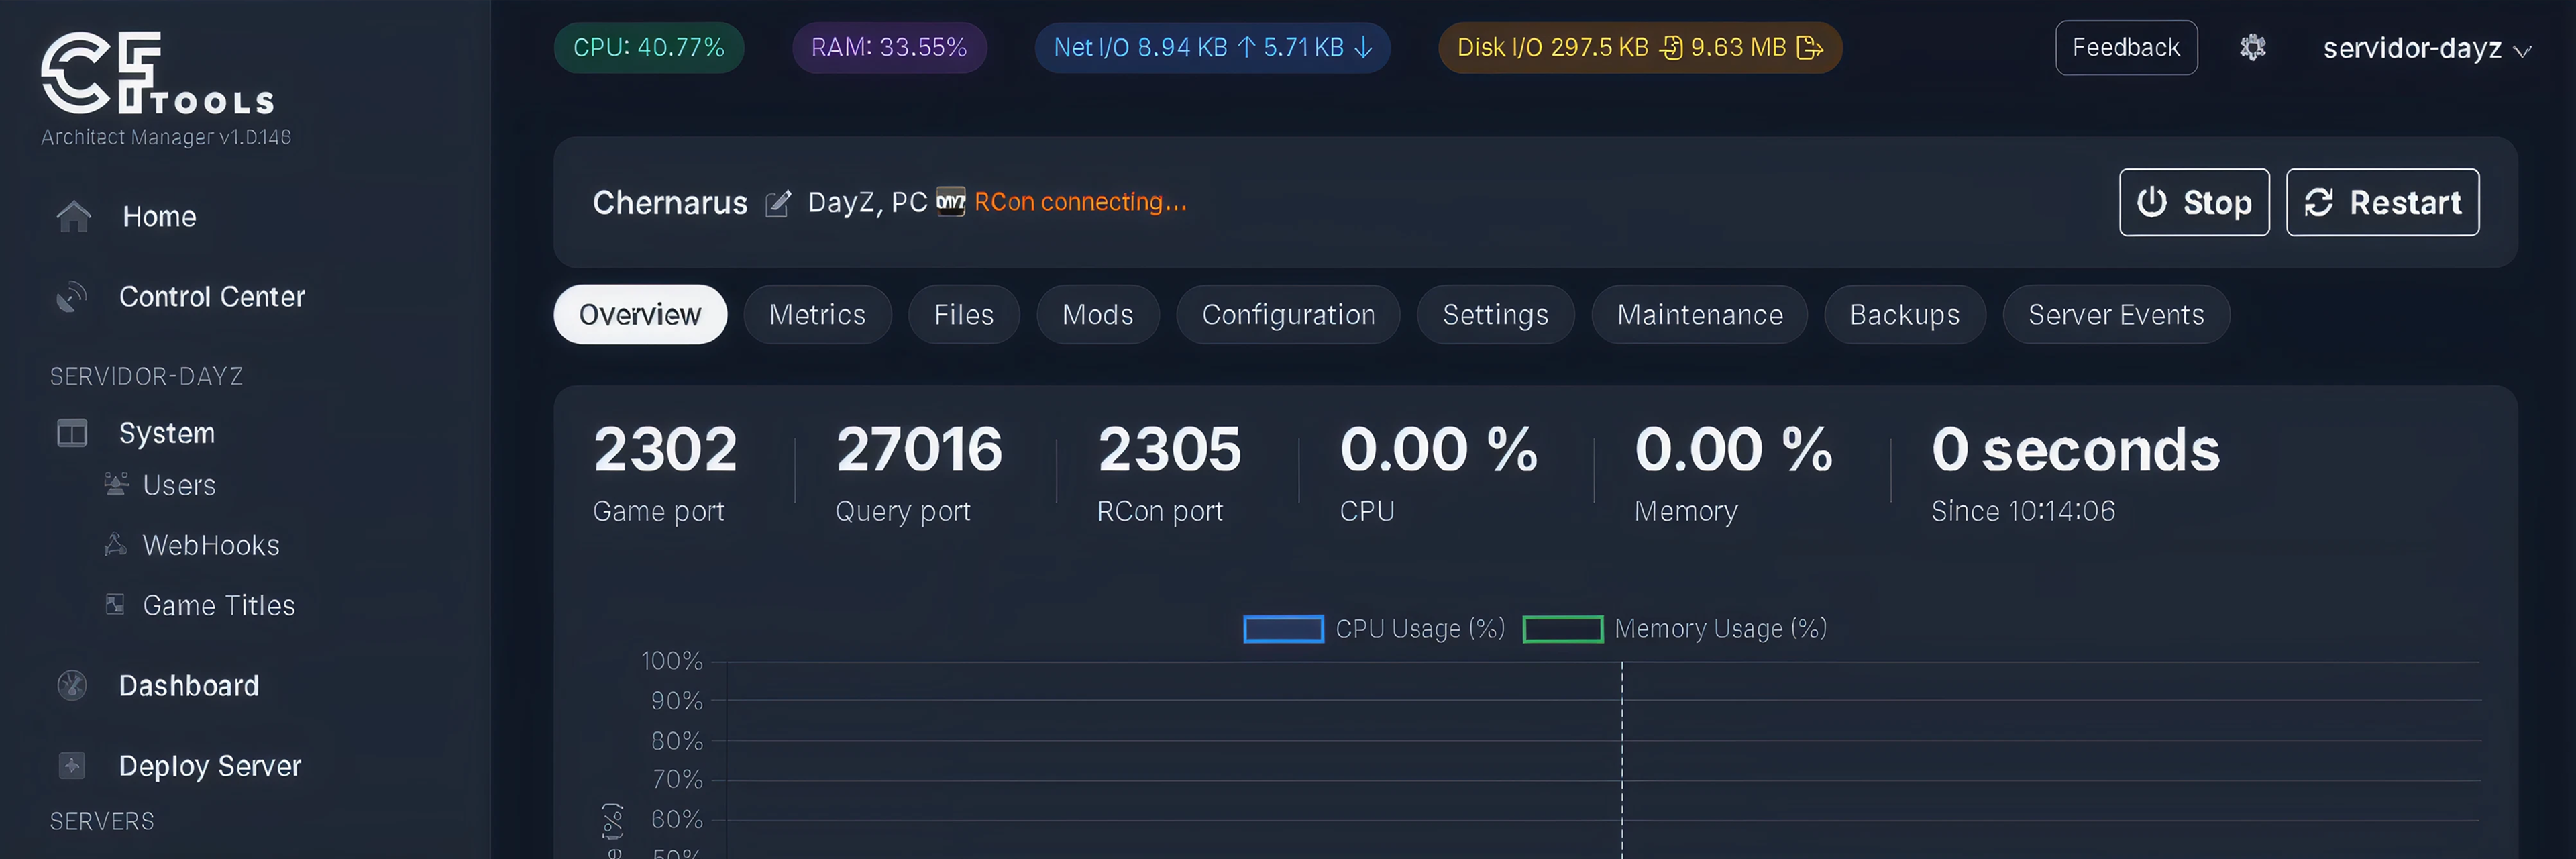Image resolution: width=2576 pixels, height=859 pixels.
Task: Open the Metrics tab
Action: pos(817,314)
